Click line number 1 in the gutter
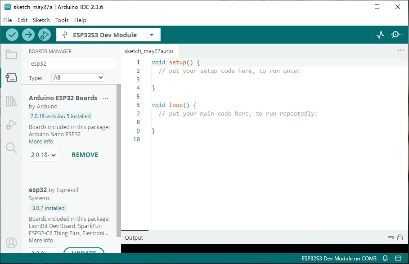Image resolution: width=409 pixels, height=264 pixels. pos(138,62)
